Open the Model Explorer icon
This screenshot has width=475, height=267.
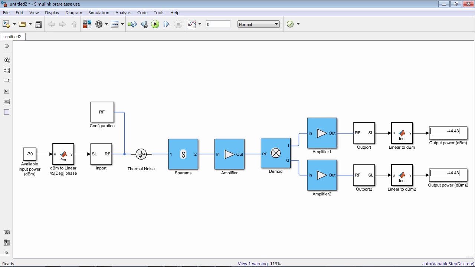click(115, 24)
